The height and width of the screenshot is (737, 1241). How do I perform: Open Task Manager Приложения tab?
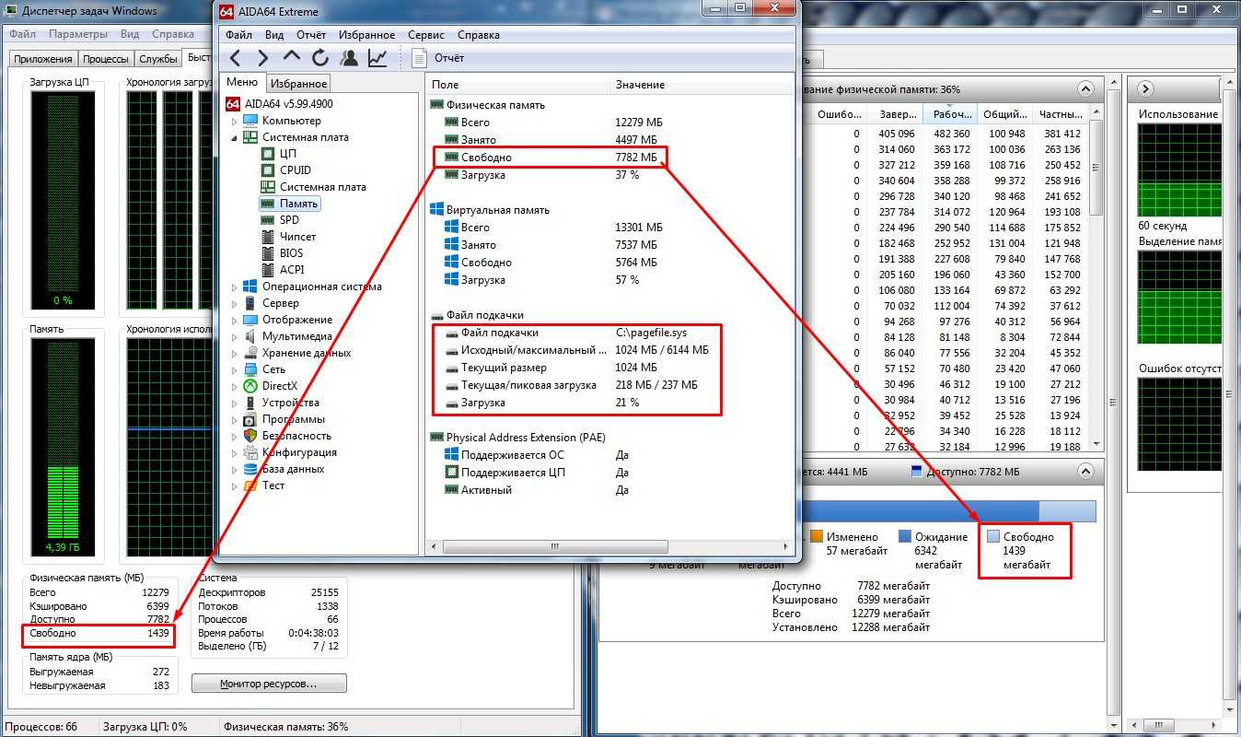(42, 59)
